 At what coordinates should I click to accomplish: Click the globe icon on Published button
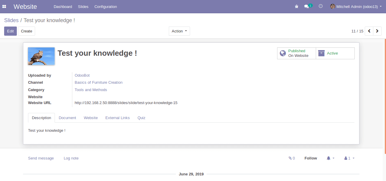click(x=283, y=53)
